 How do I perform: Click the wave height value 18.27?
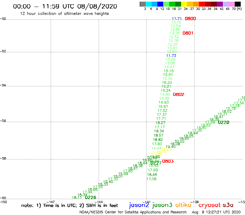(160, 123)
